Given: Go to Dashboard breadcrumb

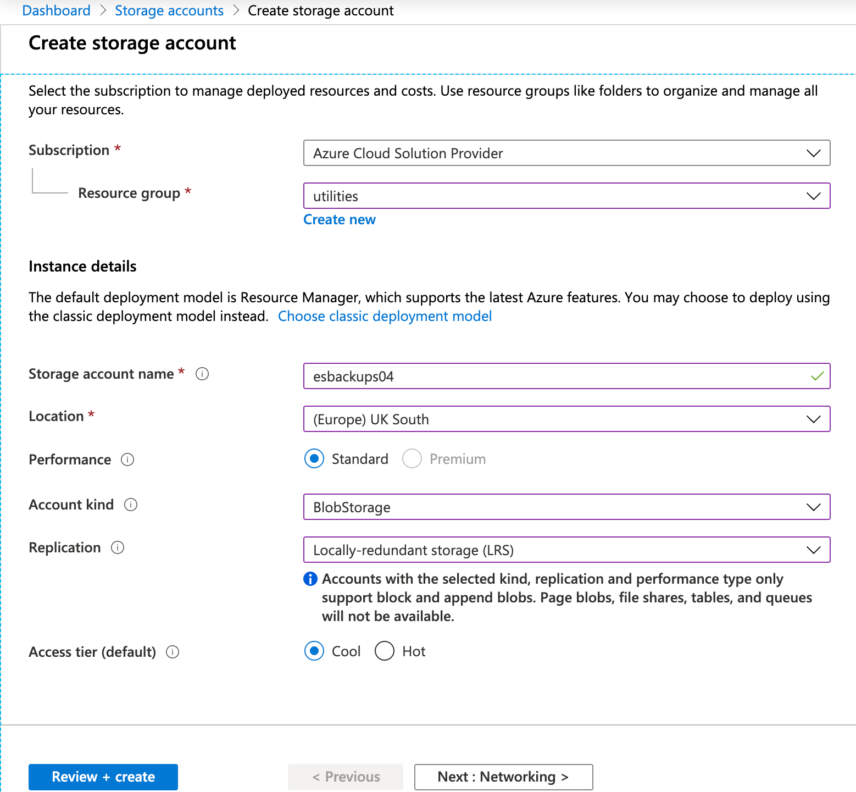Looking at the screenshot, I should (56, 10).
